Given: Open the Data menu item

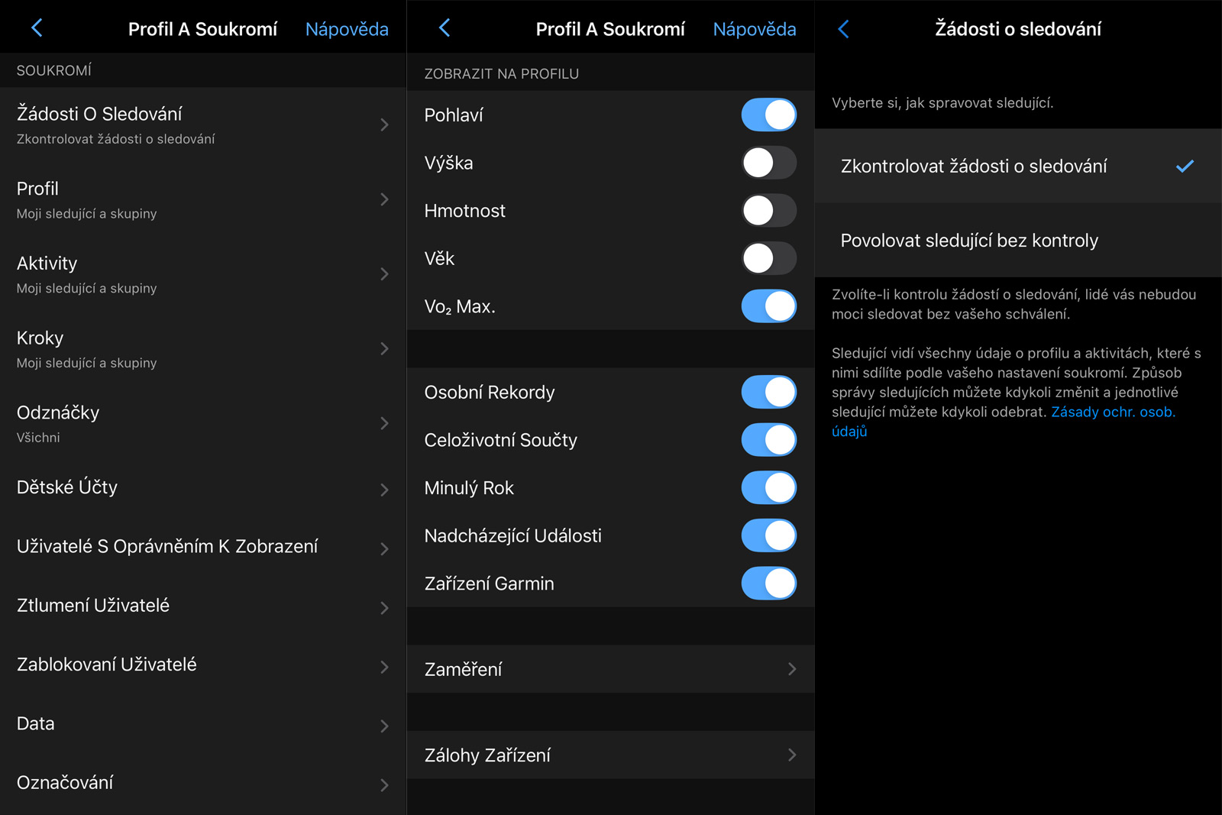Looking at the screenshot, I should pyautogui.click(x=203, y=724).
